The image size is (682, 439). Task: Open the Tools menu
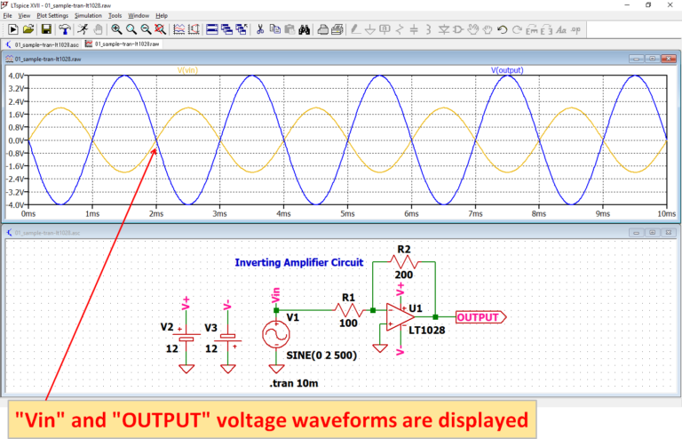(115, 16)
